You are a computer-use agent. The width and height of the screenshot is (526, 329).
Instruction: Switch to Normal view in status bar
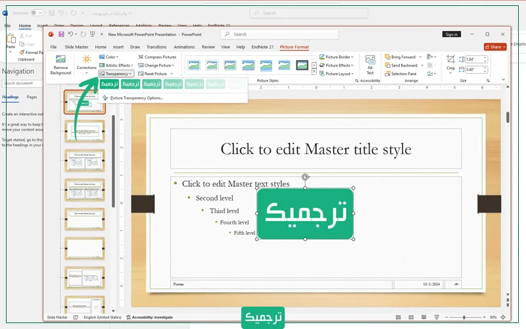(x=398, y=317)
